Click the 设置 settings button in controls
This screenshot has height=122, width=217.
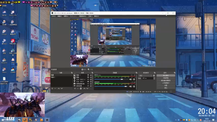click(166, 85)
